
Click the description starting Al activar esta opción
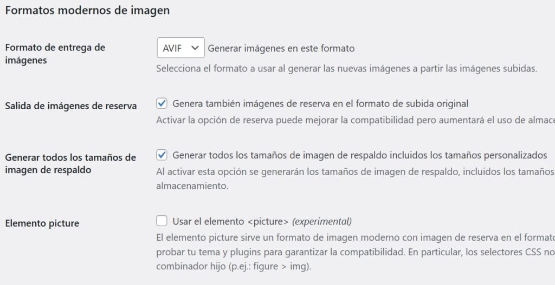[x=356, y=179]
